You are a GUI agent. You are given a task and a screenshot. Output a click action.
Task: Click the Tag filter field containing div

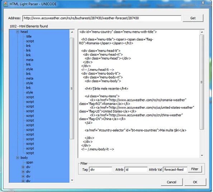pyautogui.click(x=100, y=169)
